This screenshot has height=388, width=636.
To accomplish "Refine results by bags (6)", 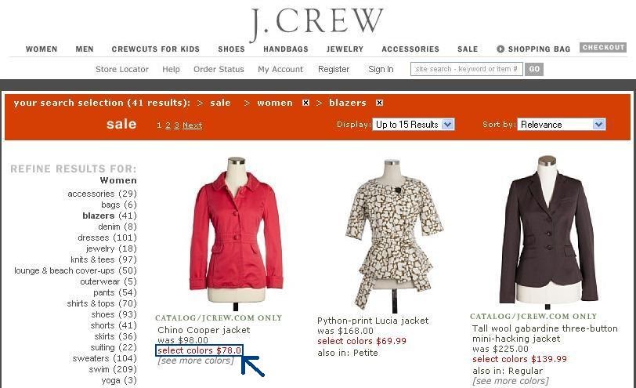I will tap(119, 205).
